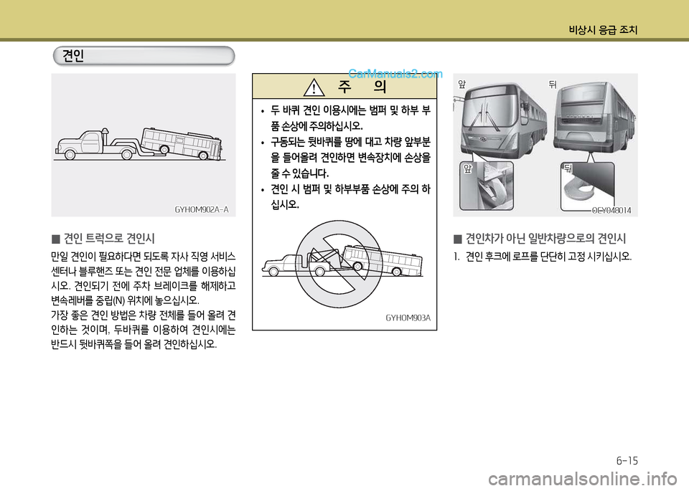Click the square bullet before 견인차가 아닌 일반차량으로의 견인시
This screenshot has width=689, height=491.
click(458, 237)
